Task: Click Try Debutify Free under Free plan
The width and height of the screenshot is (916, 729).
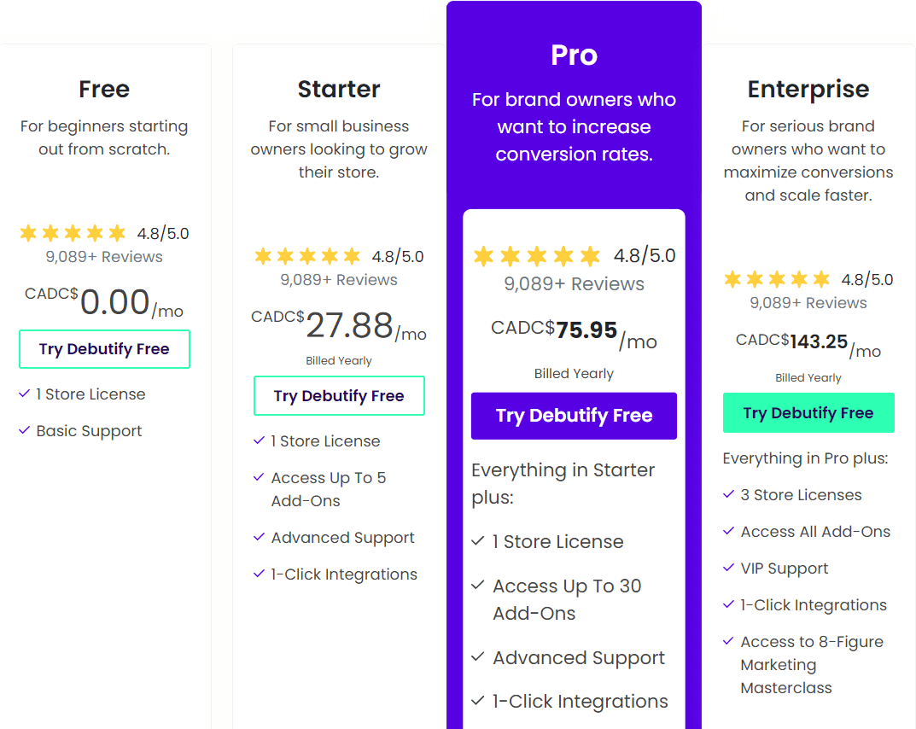Action: 104,349
